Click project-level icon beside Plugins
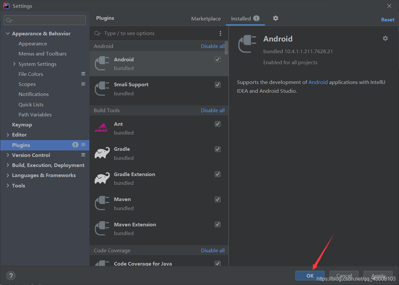This screenshot has height=285, width=399. [83, 145]
